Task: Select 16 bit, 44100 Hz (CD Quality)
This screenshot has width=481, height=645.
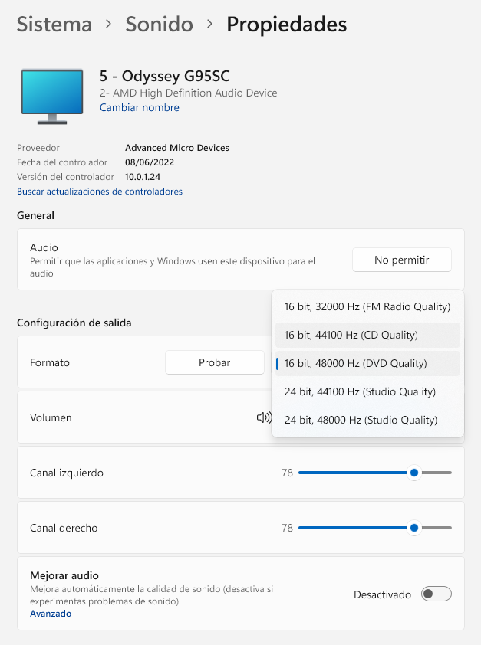Action: [x=367, y=335]
